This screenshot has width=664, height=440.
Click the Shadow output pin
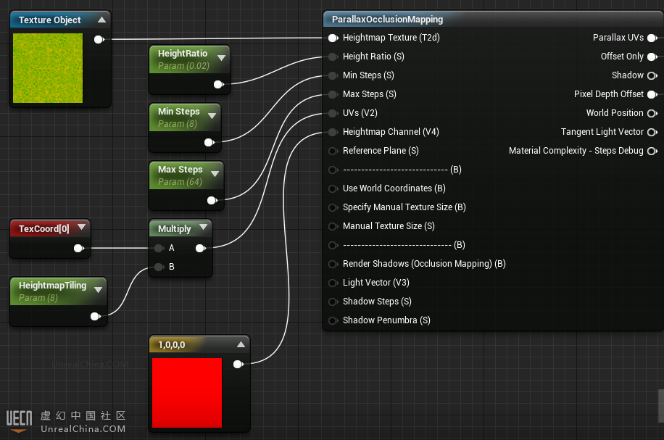click(652, 75)
